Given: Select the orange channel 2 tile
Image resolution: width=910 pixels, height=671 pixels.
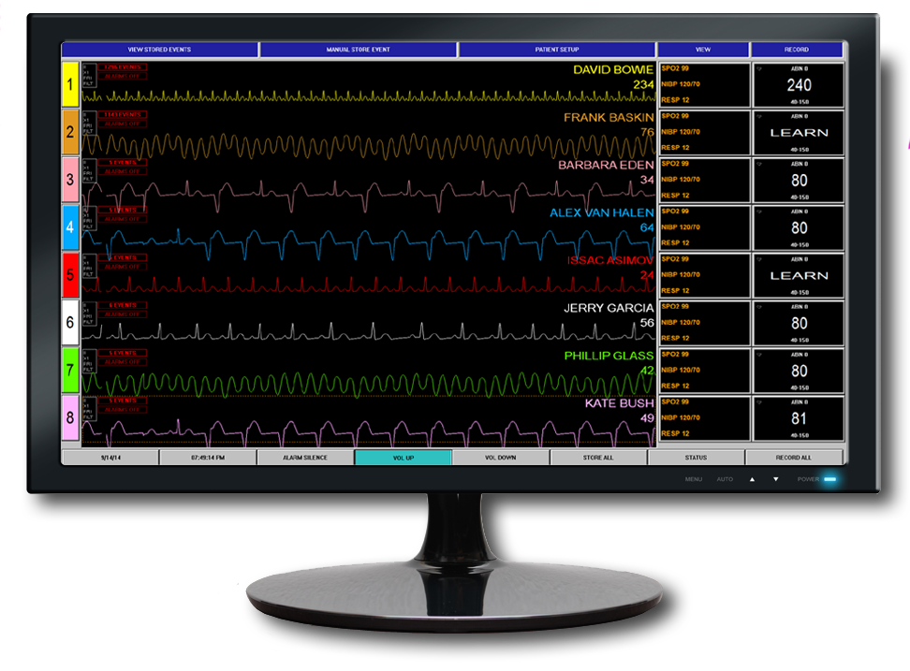Looking at the screenshot, I should pyautogui.click(x=70, y=132).
